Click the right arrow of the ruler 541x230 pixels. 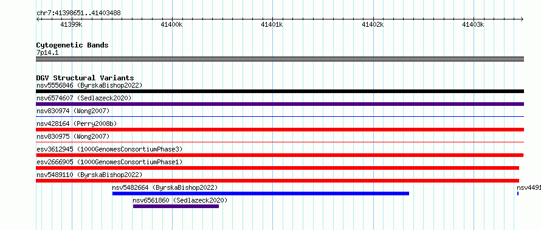click(x=522, y=19)
